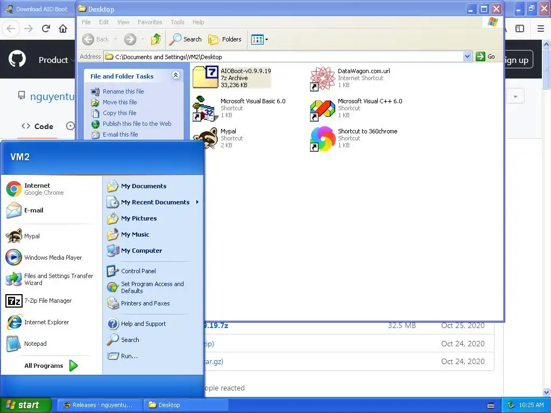Open Help and Support
This screenshot has height=413, width=551.
tap(153, 324)
